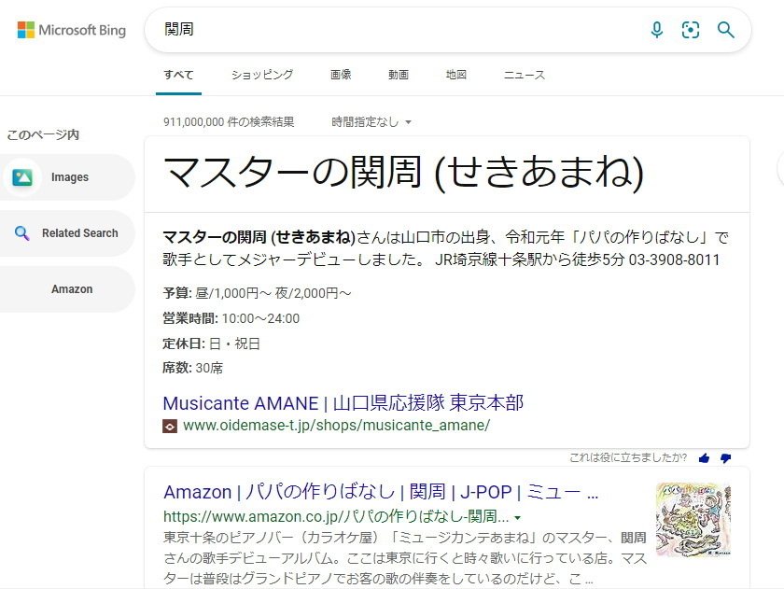This screenshot has width=784, height=589.
Task: Click the 予算 昼/1,000円～ line
Action: 257,293
